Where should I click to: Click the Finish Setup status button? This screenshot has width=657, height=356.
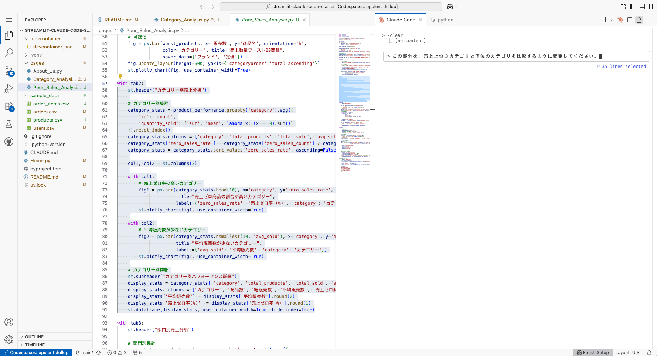point(593,353)
